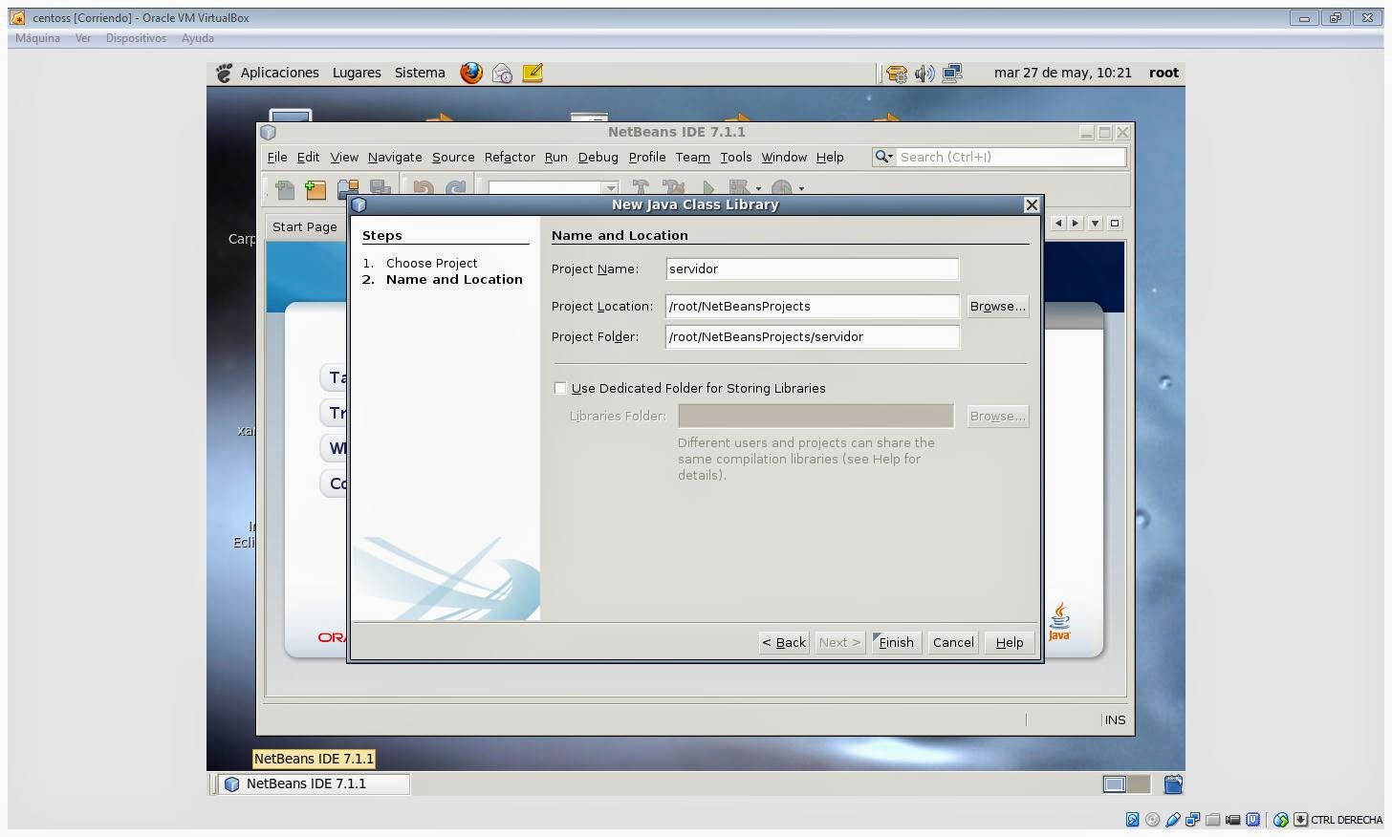Click the Clean and Build icon
1392x837 pixels.
[x=673, y=188]
